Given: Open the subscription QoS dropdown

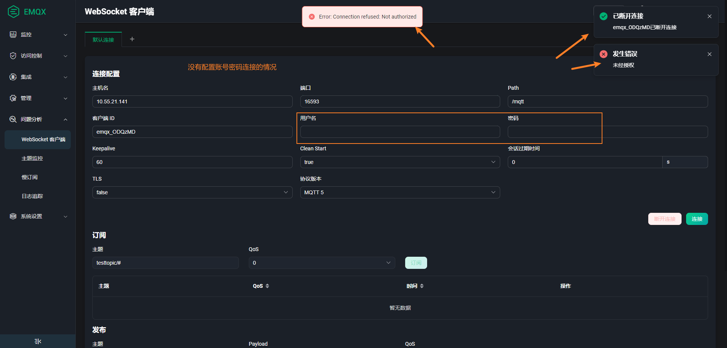Looking at the screenshot, I should pos(322,263).
